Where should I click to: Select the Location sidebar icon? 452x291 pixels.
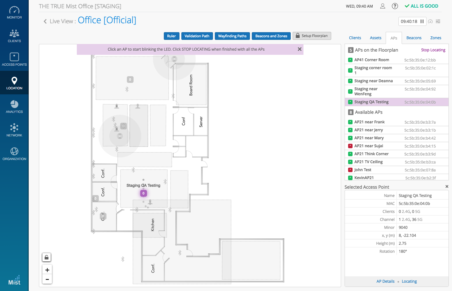tap(14, 83)
